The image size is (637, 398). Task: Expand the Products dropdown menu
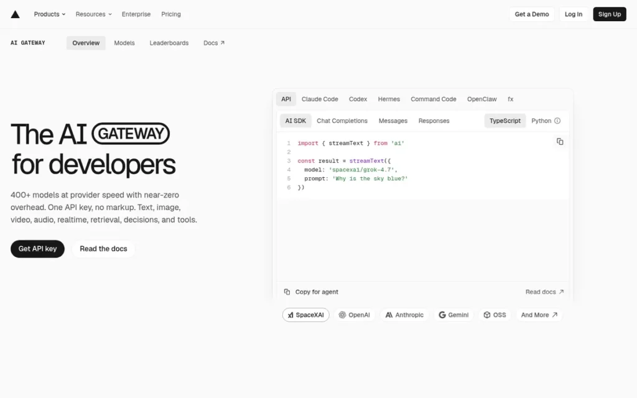50,14
